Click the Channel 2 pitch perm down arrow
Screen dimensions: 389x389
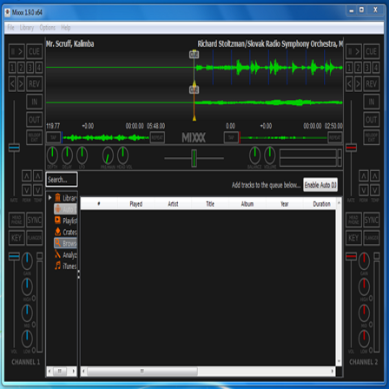[x=364, y=190]
